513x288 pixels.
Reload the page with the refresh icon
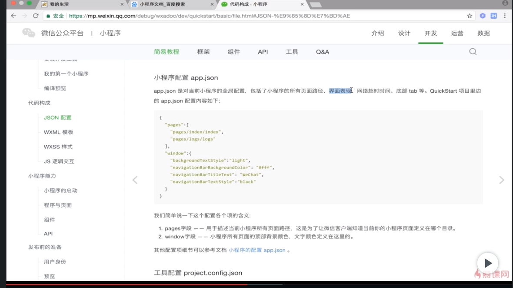36,16
